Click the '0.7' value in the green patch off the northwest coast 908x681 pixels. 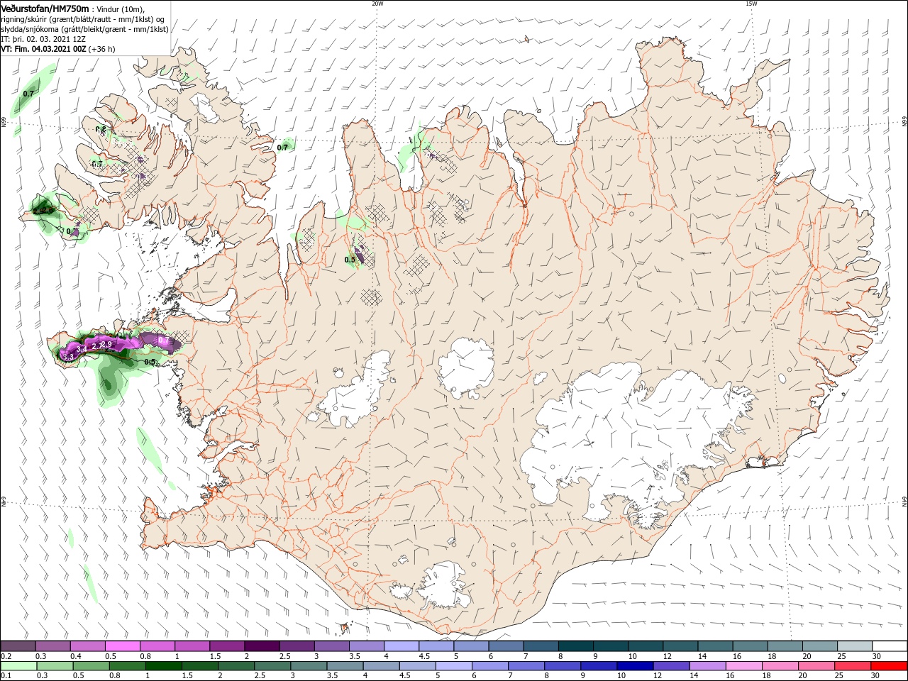[28, 94]
